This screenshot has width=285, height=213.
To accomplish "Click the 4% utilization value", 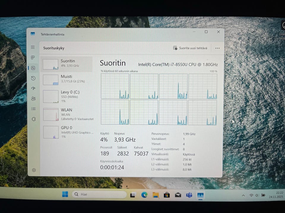I will click(x=104, y=140).
